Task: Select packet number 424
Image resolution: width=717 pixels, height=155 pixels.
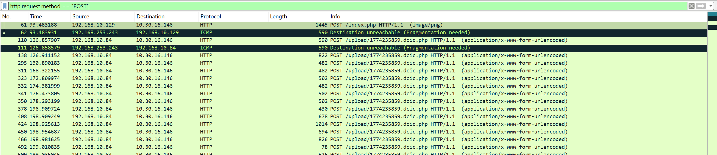Action: [x=354, y=124]
